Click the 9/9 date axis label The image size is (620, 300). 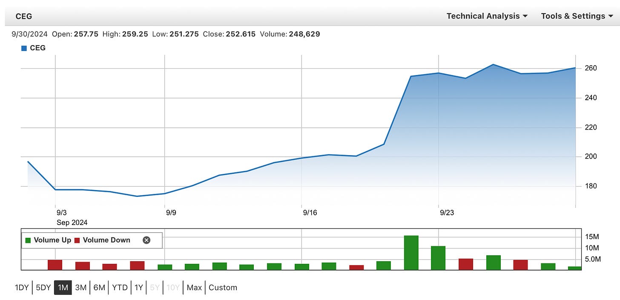coord(171,213)
